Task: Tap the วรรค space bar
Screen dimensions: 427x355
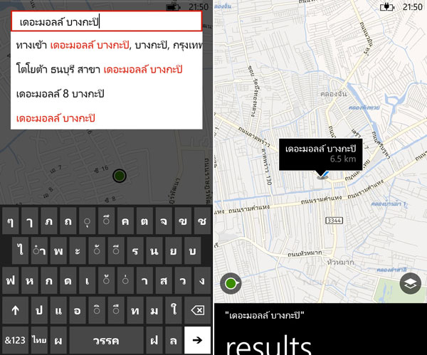Action: [x=106, y=340]
